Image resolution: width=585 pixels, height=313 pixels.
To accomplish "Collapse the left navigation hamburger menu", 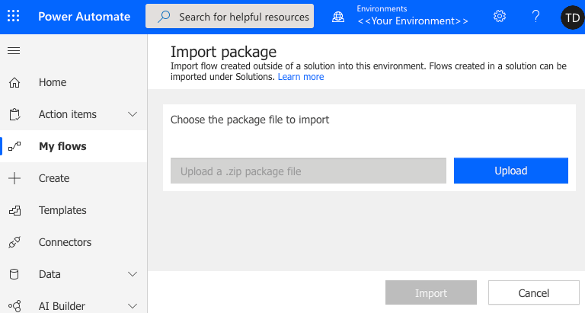I will 14,50.
